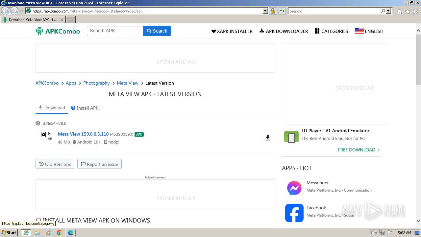This screenshot has height=237, width=421.
Task: Click the page scrollbar up arrow
Action: click(418, 31)
